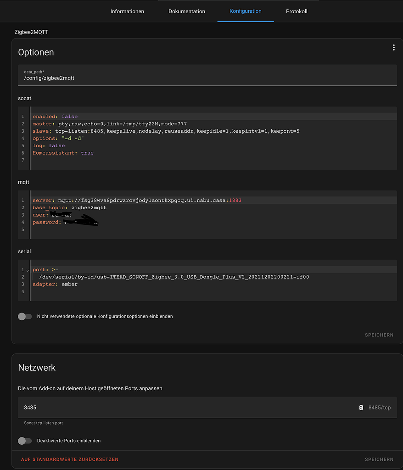
Task: Click the mqtt server URL line
Action: pos(137,201)
